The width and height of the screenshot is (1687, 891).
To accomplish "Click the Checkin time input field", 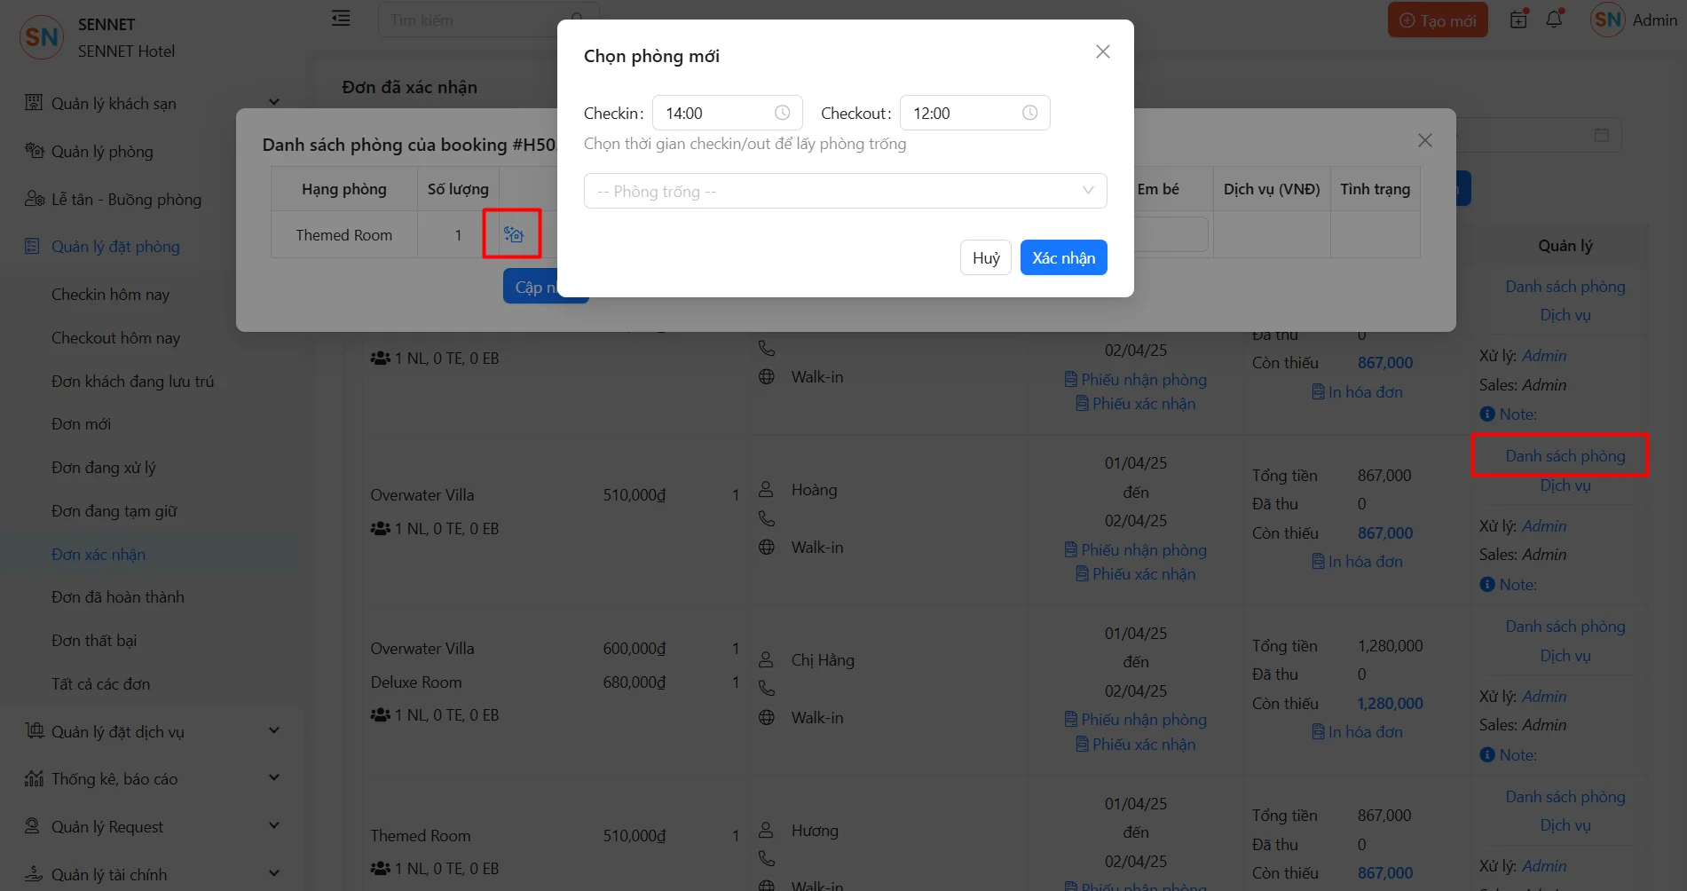I will [714, 113].
